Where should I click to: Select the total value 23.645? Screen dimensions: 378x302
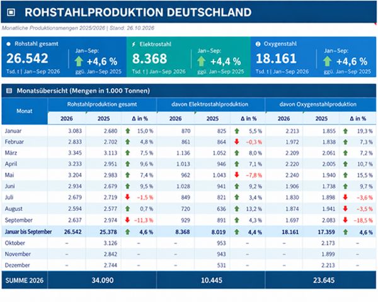[324, 281]
